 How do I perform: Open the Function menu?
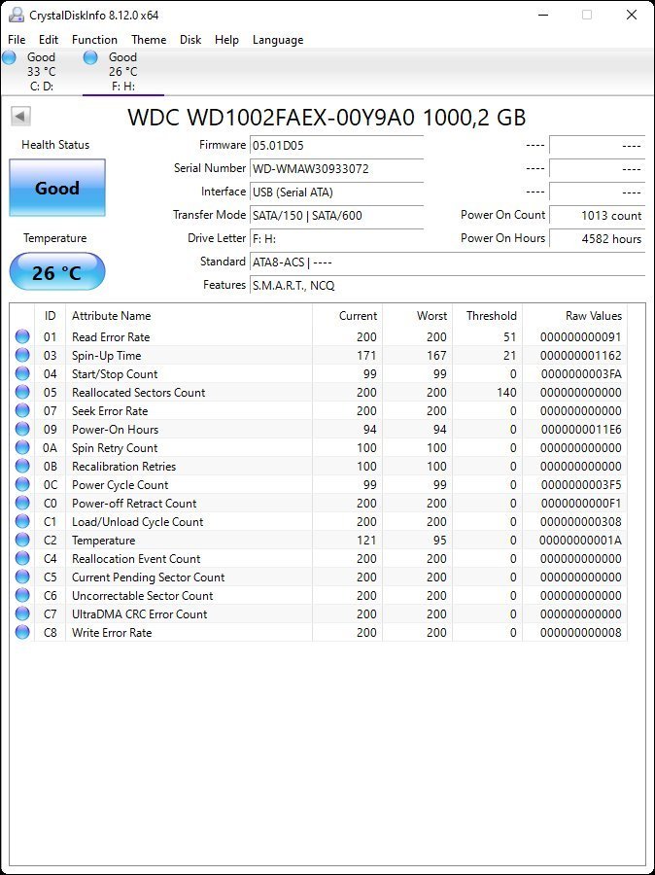94,40
